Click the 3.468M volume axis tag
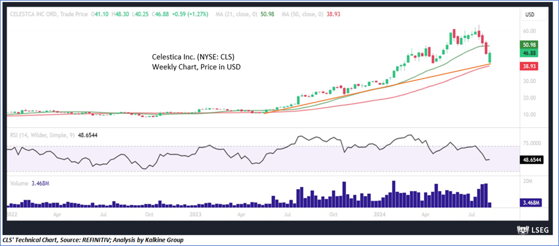Image resolution: width=559 pixels, height=246 pixels. 530,203
